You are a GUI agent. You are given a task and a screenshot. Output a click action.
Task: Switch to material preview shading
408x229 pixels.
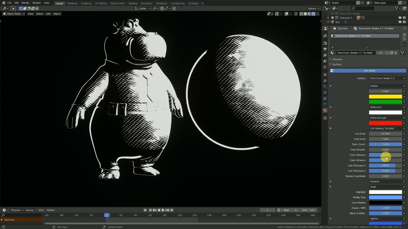click(x=309, y=14)
